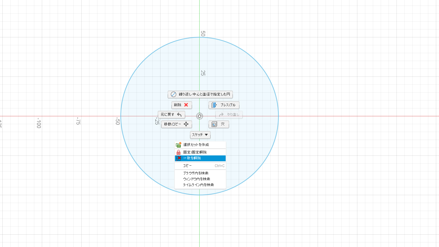The height and width of the screenshot is (247, 439).
Task: Choose 移動/コピー (Move/Copy) tool
Action: pos(176,124)
